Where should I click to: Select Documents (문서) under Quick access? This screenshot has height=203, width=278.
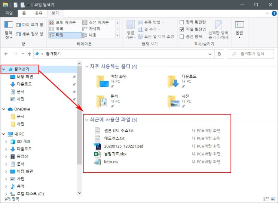pos(17,91)
